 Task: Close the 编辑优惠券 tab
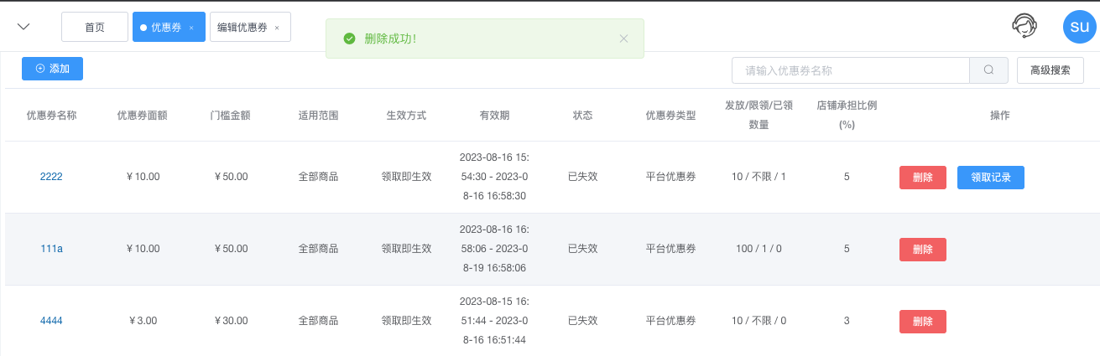click(277, 28)
